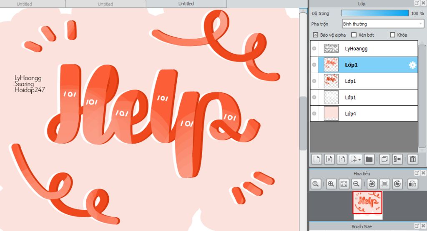
Task: Undock the Hoa tiêu panel
Action: (x=417, y=173)
